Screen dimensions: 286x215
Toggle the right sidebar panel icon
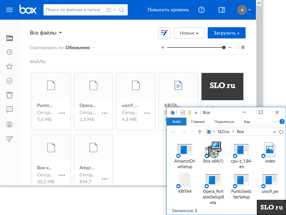coord(222,10)
